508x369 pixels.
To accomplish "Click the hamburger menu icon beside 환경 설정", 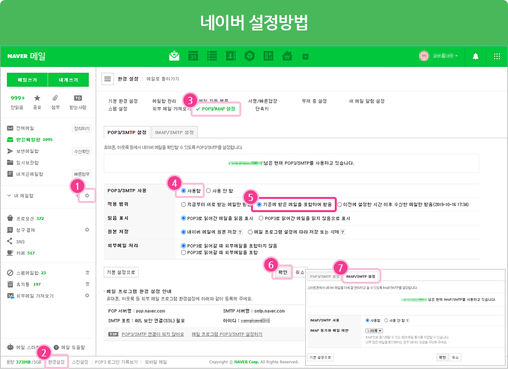I will [x=108, y=79].
